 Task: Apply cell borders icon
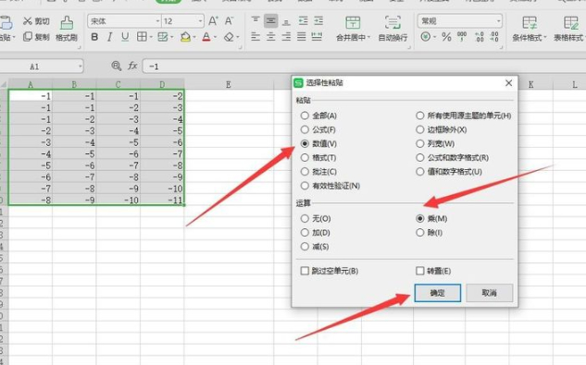pyautogui.click(x=142, y=37)
